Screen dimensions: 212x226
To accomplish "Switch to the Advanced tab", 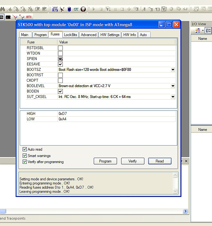I will tap(89, 35).
